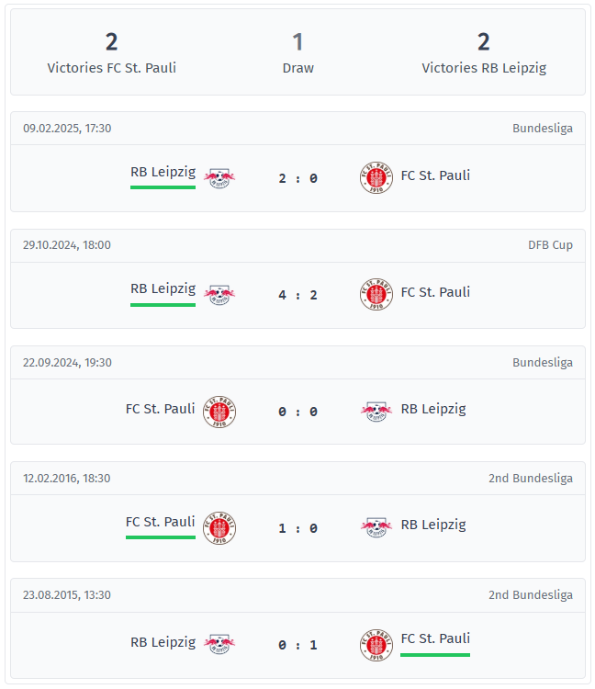Click FC St. Pauli crest in 09.02.2025 match
Screen dimensions: 595x689
[x=376, y=176]
